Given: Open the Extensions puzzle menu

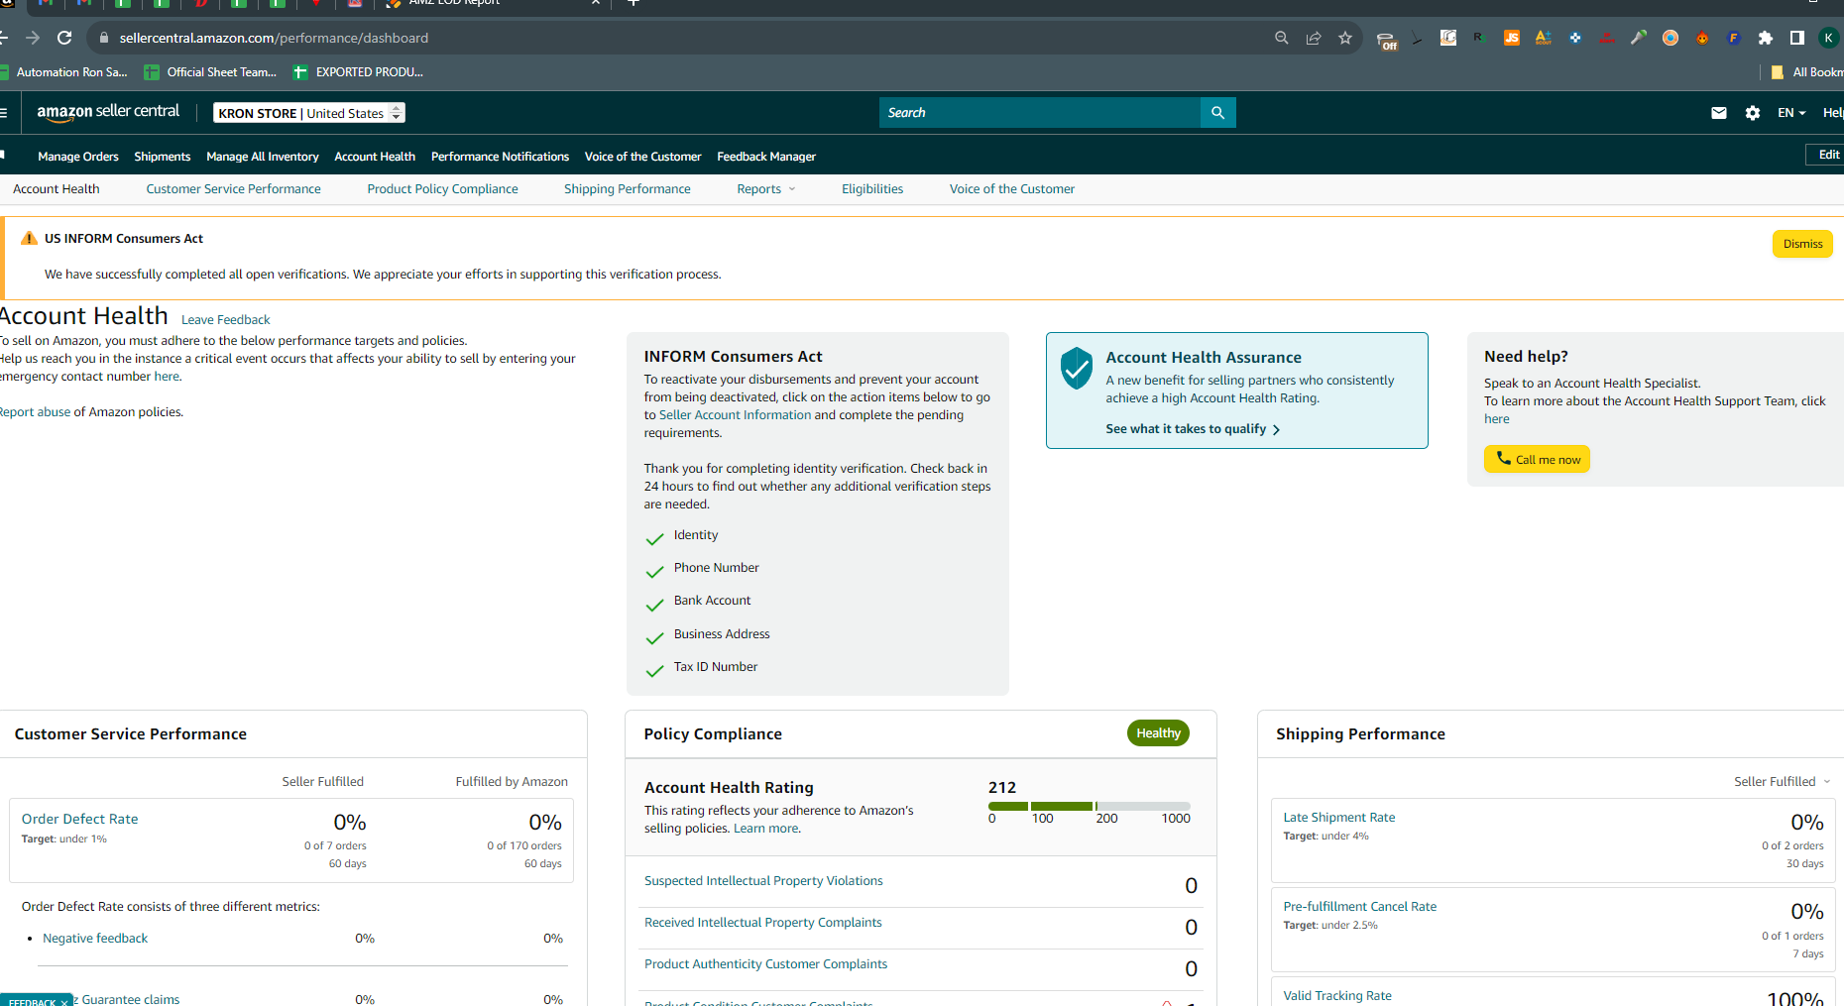Looking at the screenshot, I should [1766, 38].
